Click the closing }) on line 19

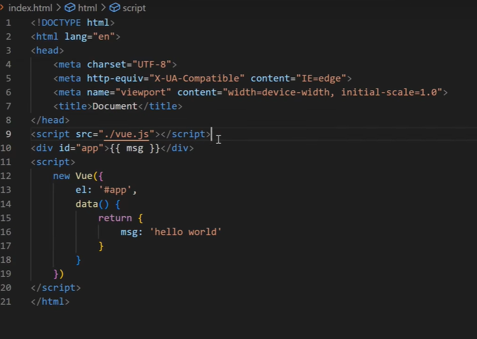pyautogui.click(x=58, y=274)
